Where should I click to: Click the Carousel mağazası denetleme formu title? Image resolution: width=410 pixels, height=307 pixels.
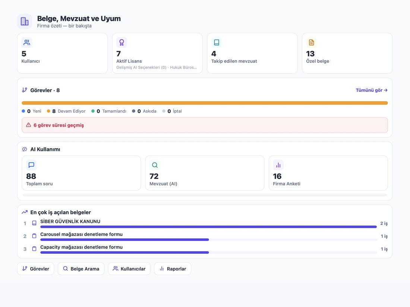coord(81,234)
